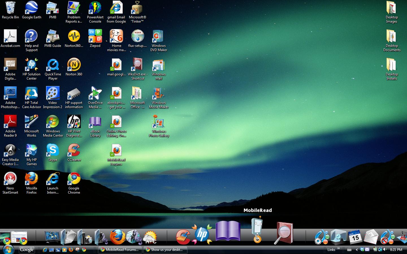Click the CCleaner icon in the dock
The height and width of the screenshot is (254, 407).
(x=183, y=237)
